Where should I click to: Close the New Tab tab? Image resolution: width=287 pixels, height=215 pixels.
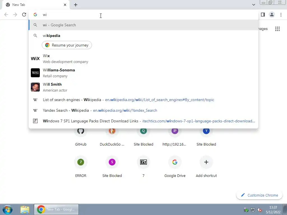tap(65, 5)
